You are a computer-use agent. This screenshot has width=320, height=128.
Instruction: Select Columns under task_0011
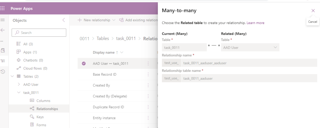(x=43, y=101)
